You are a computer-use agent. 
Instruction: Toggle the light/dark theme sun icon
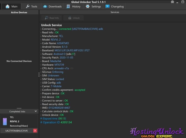click(172, 2)
